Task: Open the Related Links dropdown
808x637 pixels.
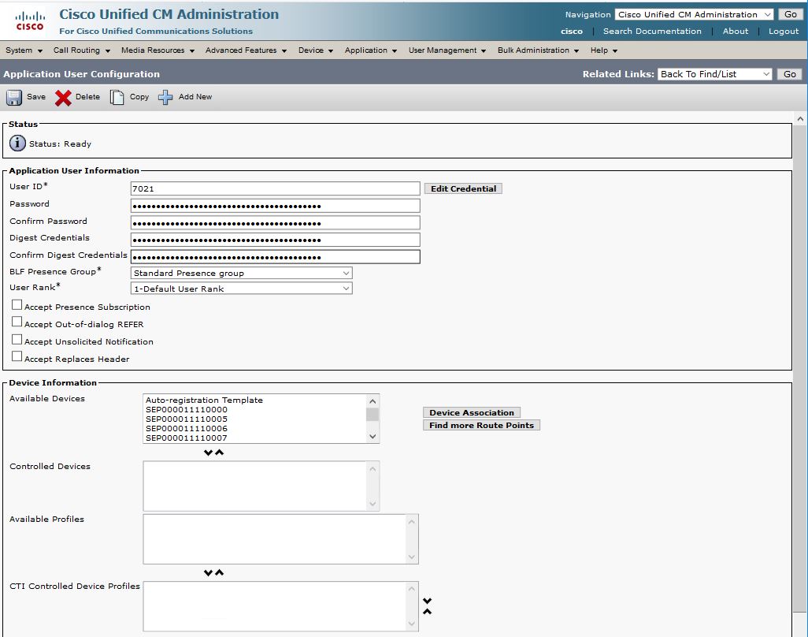Action: point(715,74)
